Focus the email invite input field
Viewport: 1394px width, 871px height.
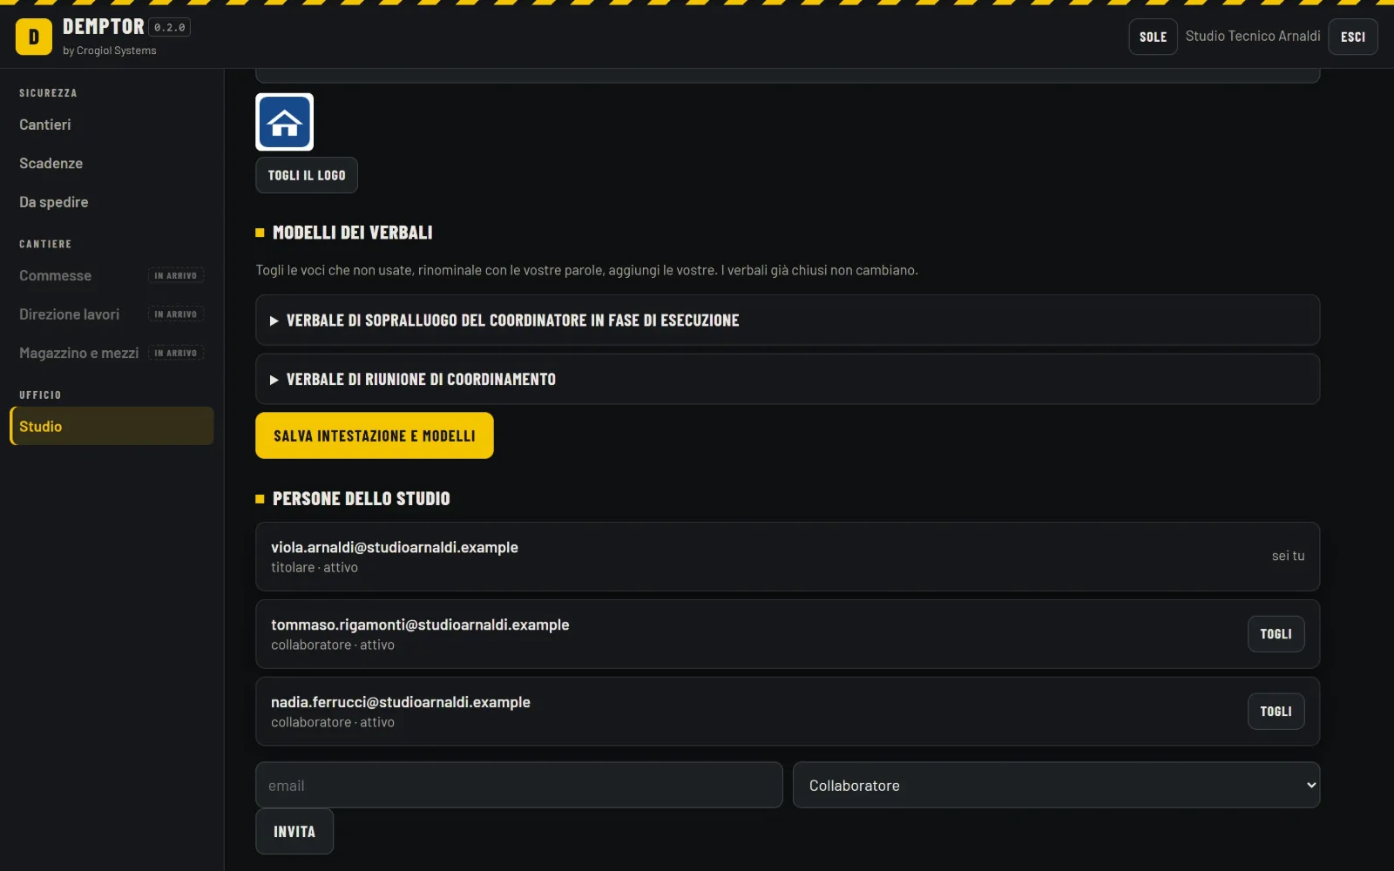tap(519, 785)
